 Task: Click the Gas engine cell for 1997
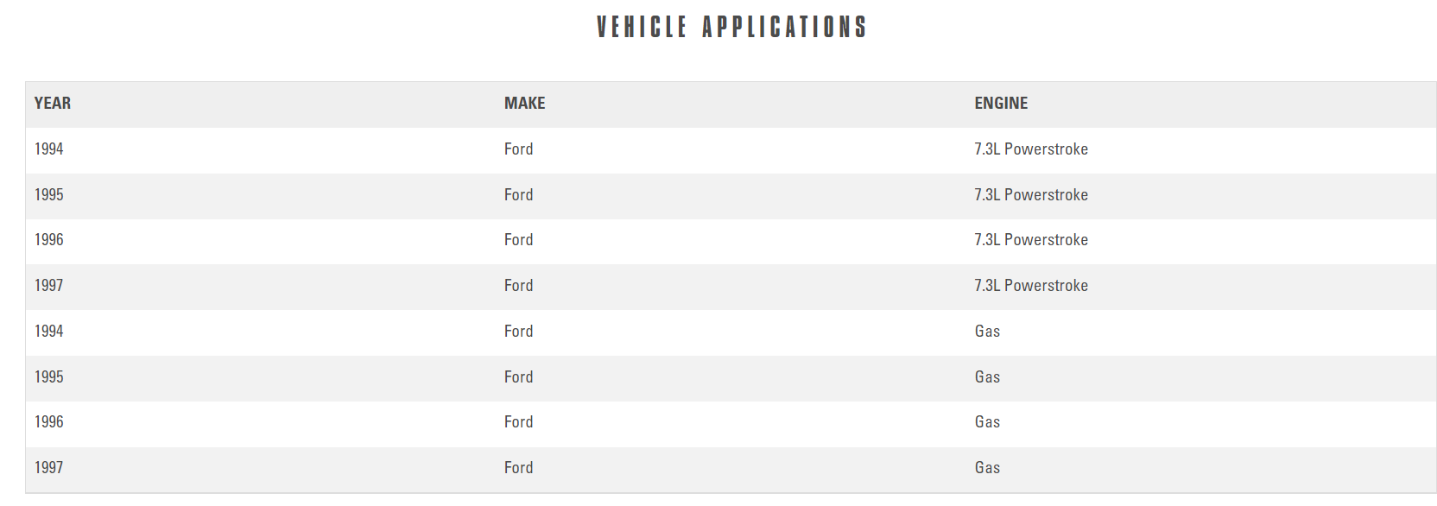click(x=987, y=468)
